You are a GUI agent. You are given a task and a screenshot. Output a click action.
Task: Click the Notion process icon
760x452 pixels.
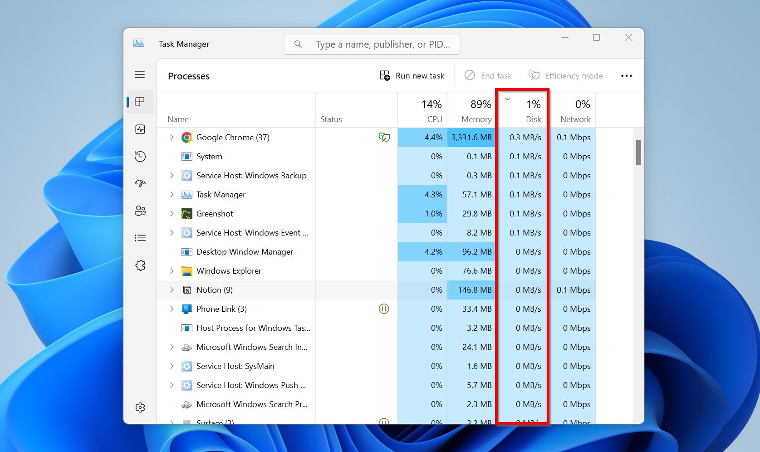186,290
